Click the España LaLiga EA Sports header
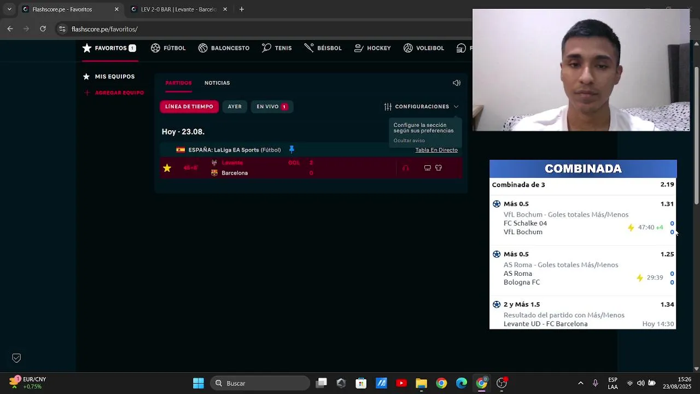The image size is (700, 394). [x=235, y=150]
